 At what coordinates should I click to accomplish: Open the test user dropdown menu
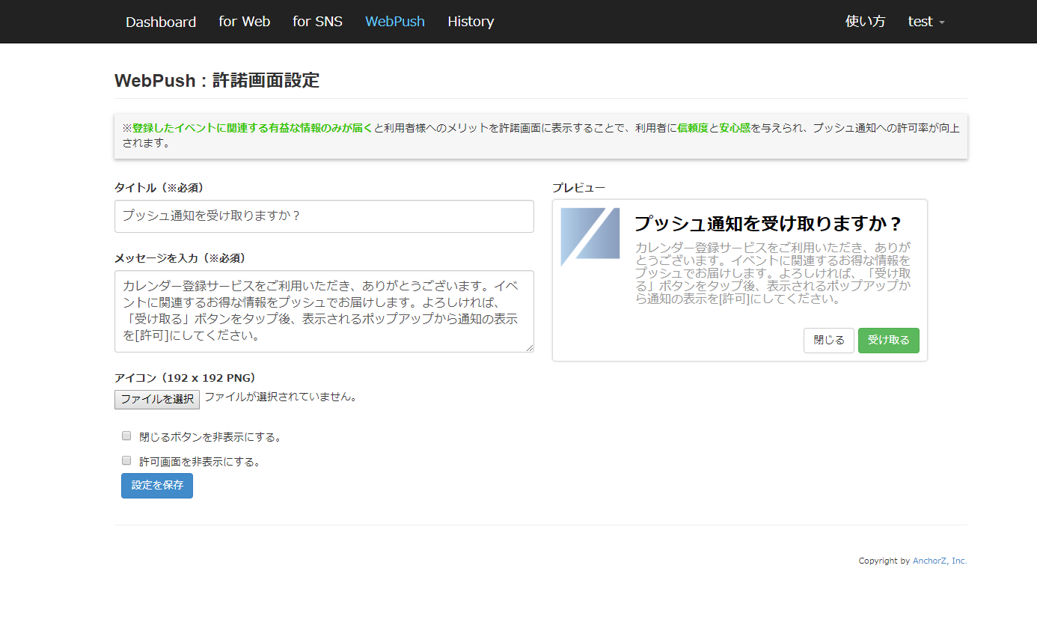(x=926, y=22)
